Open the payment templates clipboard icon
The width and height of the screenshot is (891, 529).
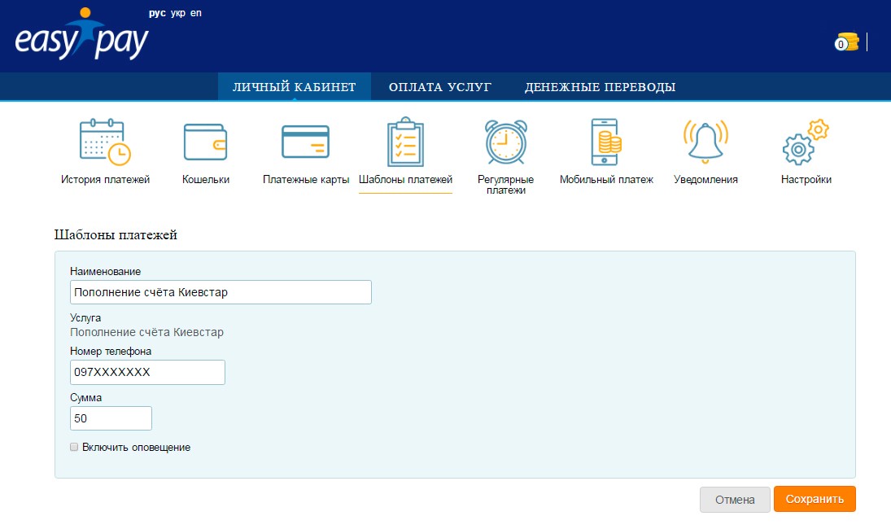pyautogui.click(x=406, y=142)
